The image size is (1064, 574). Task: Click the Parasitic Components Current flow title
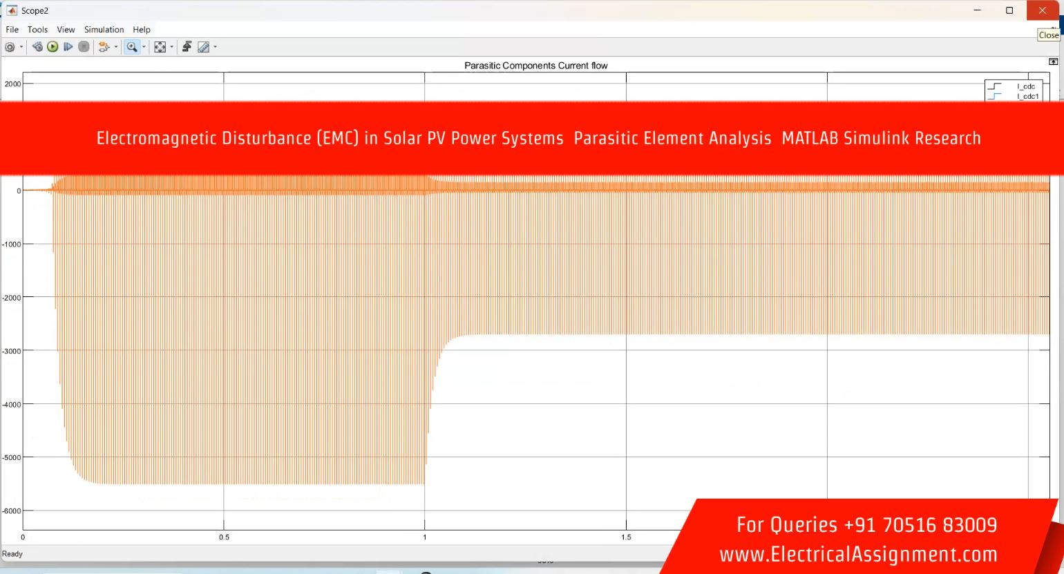[x=535, y=66]
